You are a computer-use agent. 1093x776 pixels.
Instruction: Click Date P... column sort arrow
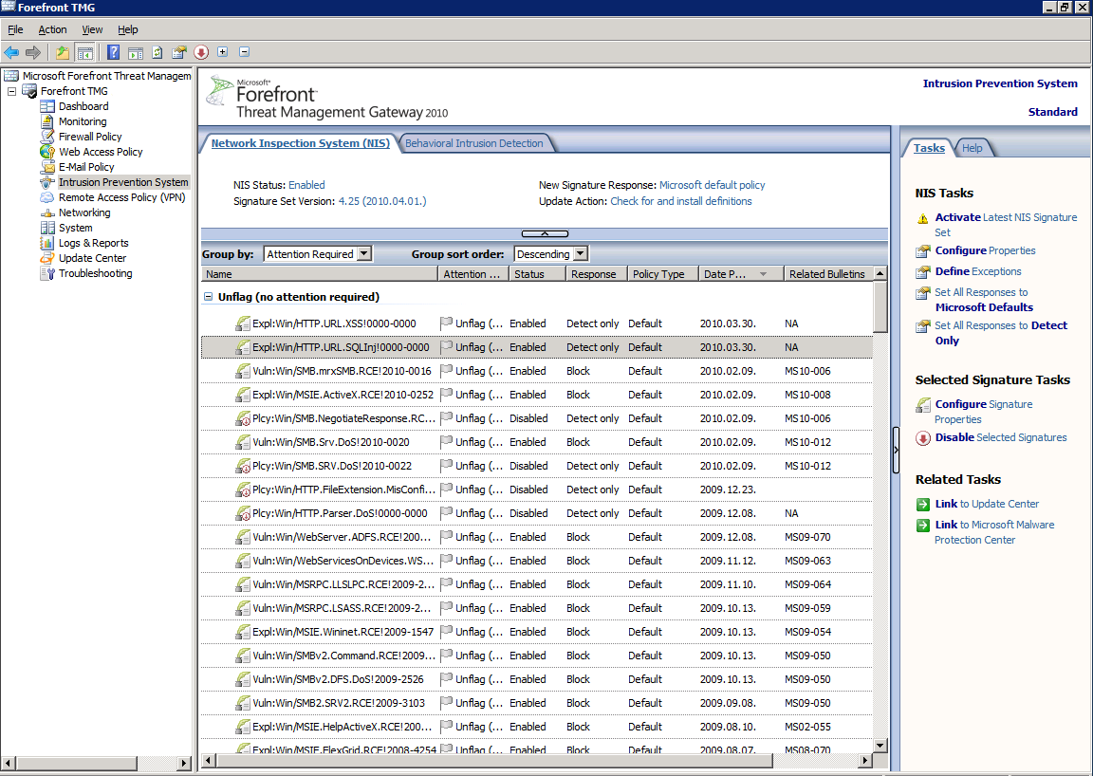click(x=763, y=274)
